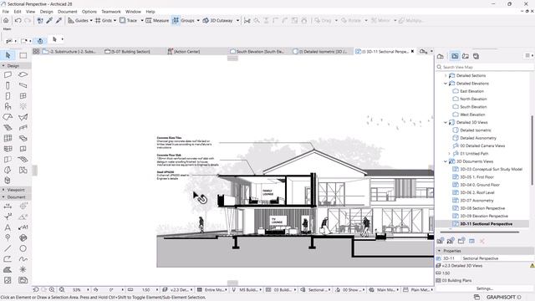Switch to the Action Center tab

pos(184,52)
